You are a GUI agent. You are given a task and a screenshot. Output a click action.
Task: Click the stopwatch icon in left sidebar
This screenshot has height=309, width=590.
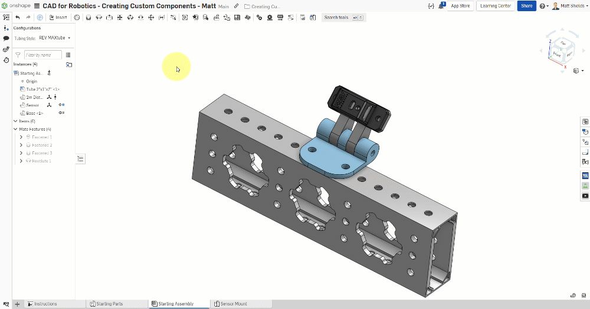[6, 59]
